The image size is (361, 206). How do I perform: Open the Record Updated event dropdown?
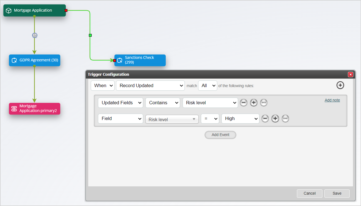click(150, 86)
